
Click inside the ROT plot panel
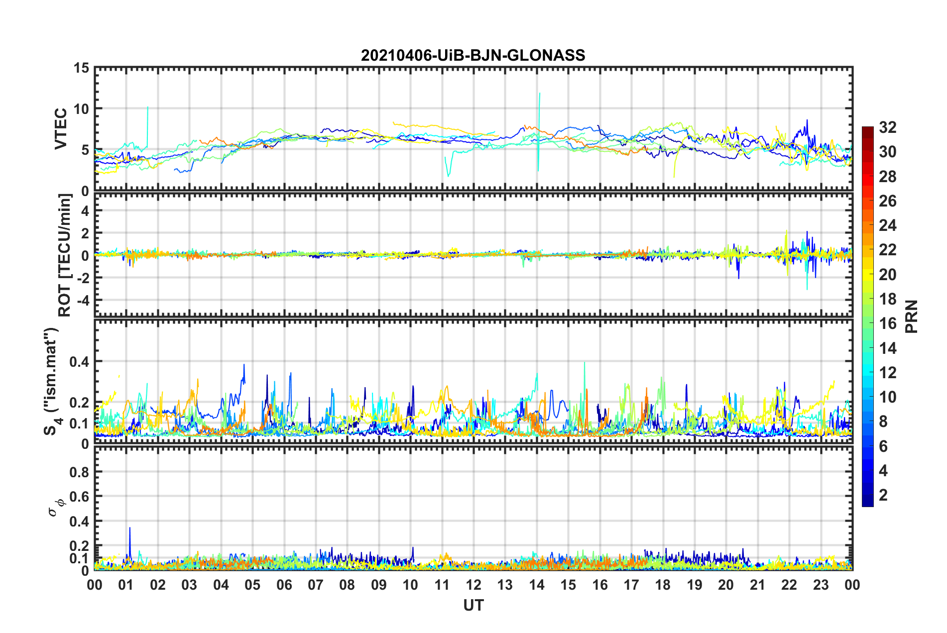(x=473, y=255)
